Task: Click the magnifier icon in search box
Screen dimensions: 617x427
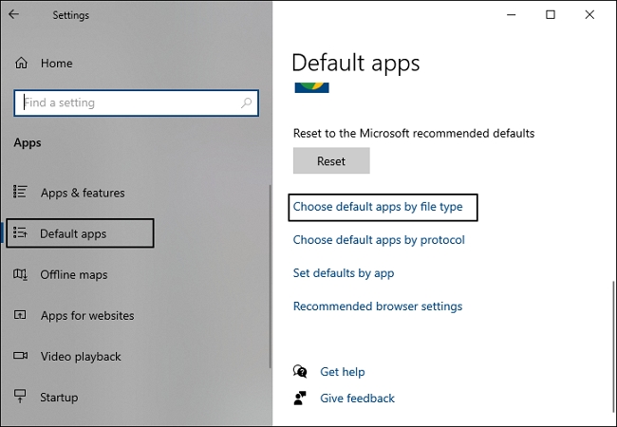Action: click(x=247, y=103)
